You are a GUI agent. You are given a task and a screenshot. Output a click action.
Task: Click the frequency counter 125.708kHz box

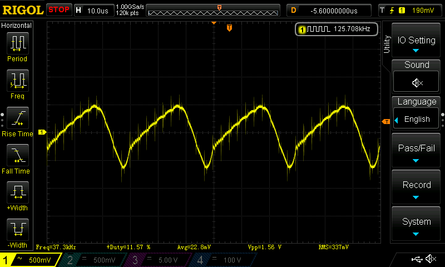click(x=337, y=29)
